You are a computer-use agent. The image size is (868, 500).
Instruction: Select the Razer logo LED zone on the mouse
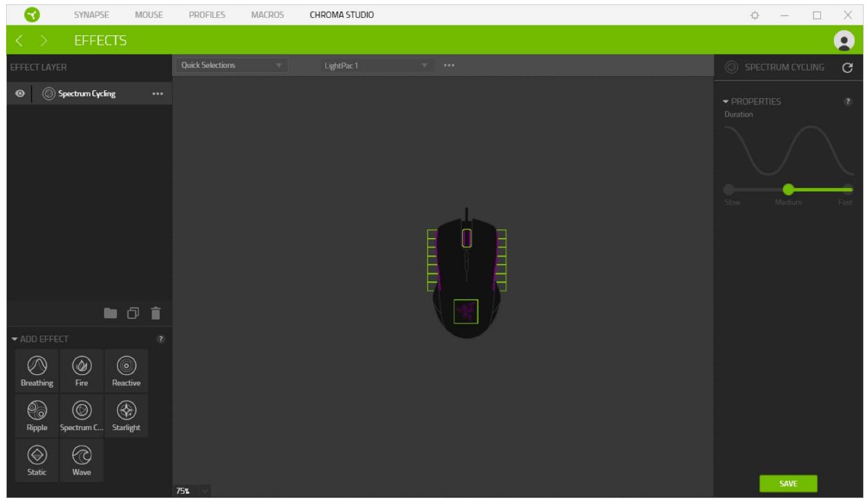point(466,311)
